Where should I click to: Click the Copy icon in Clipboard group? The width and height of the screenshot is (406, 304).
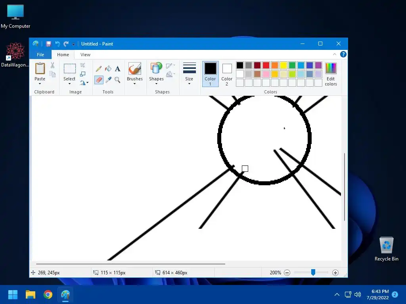pos(53,74)
